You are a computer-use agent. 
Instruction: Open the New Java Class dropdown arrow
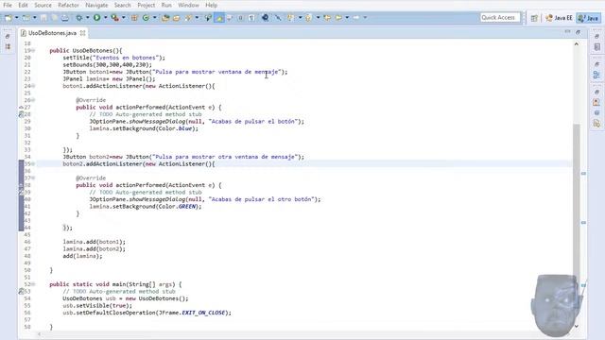(154, 18)
